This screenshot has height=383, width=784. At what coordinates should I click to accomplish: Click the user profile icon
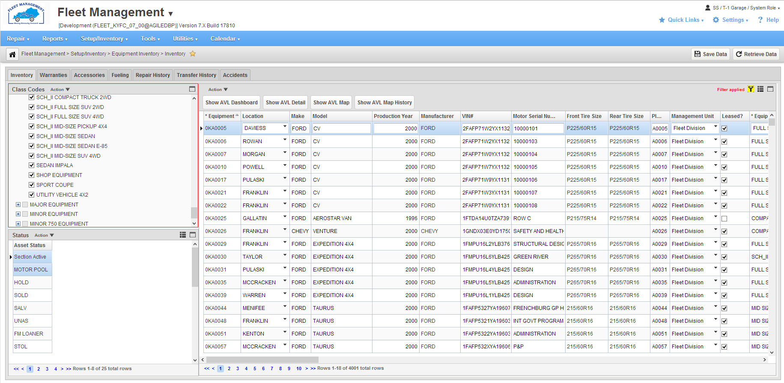point(708,8)
